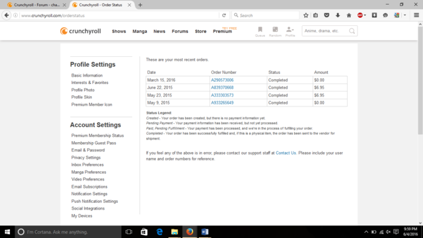The height and width of the screenshot is (238, 423).
Task: Open Social Integrations
Action: pos(88,208)
